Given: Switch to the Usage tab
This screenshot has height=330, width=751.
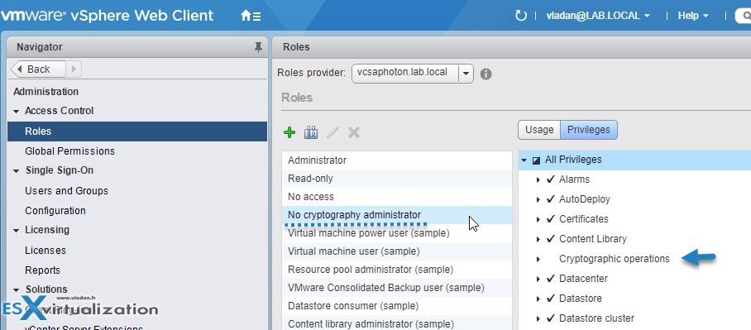Looking at the screenshot, I should click(x=539, y=130).
